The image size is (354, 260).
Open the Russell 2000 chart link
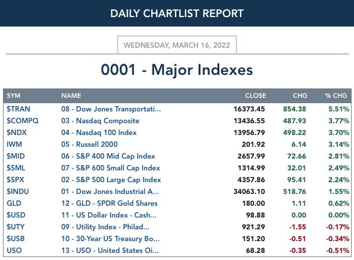tap(89, 144)
